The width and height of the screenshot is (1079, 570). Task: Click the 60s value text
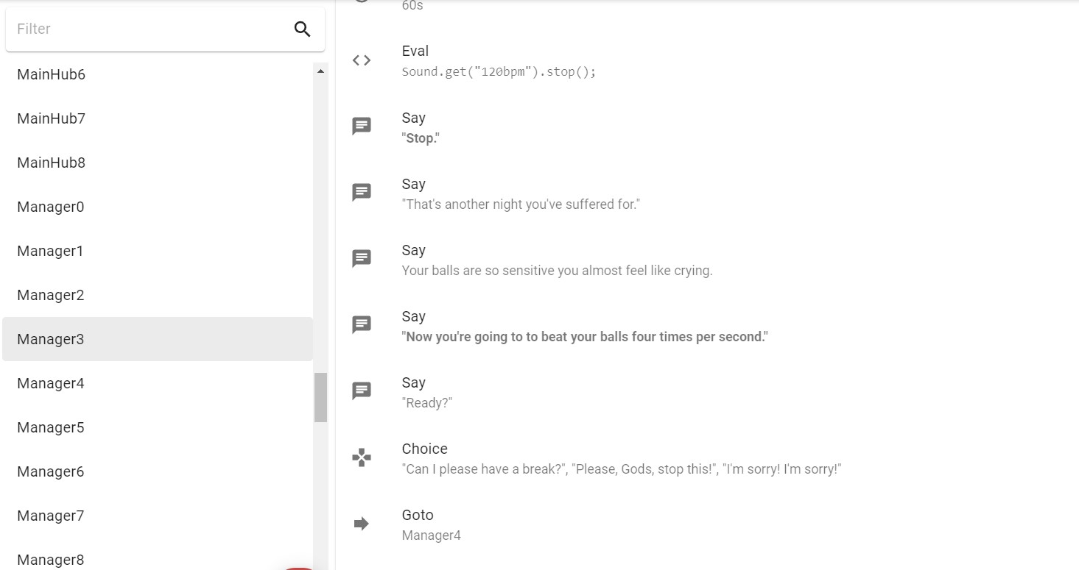coord(412,6)
